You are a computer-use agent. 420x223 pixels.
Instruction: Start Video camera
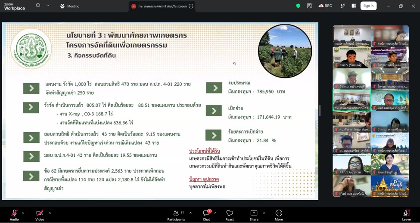(x=40, y=215)
